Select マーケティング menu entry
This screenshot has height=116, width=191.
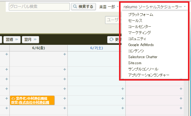[139, 33]
